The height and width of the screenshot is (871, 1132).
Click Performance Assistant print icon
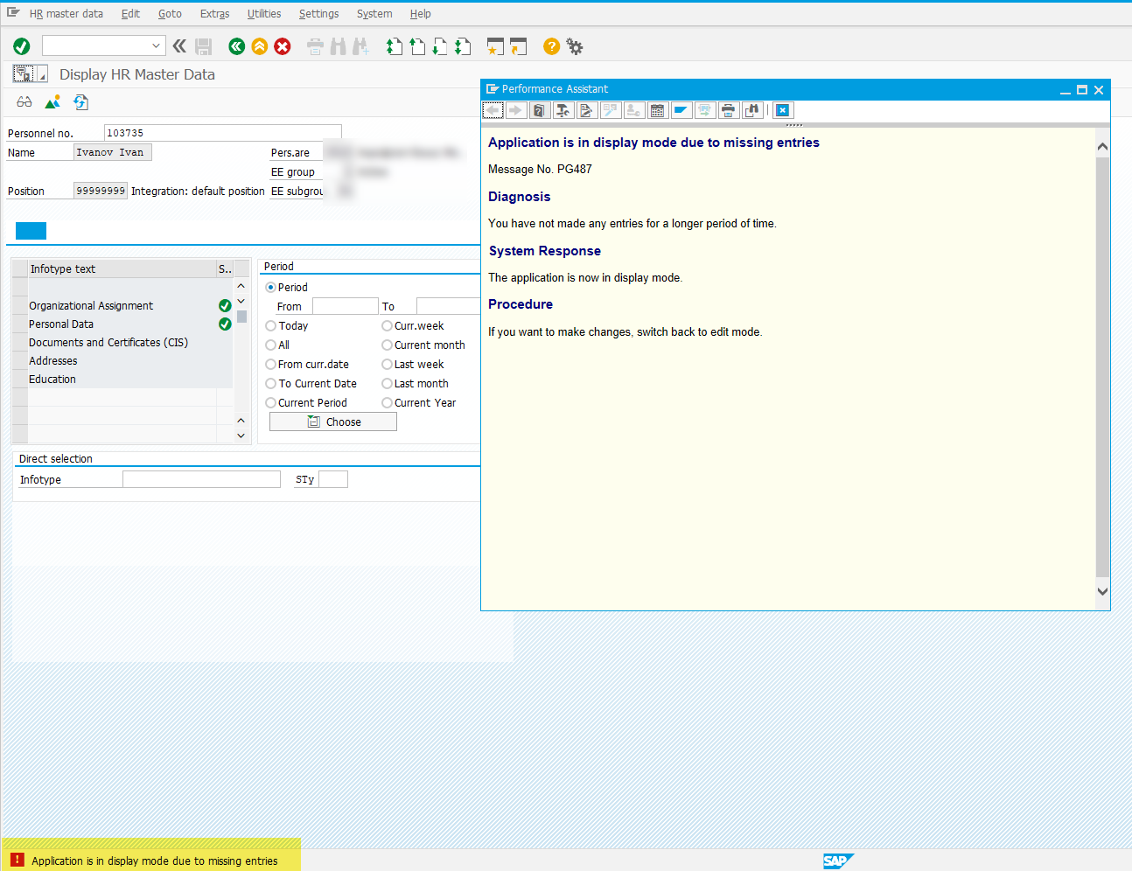729,110
